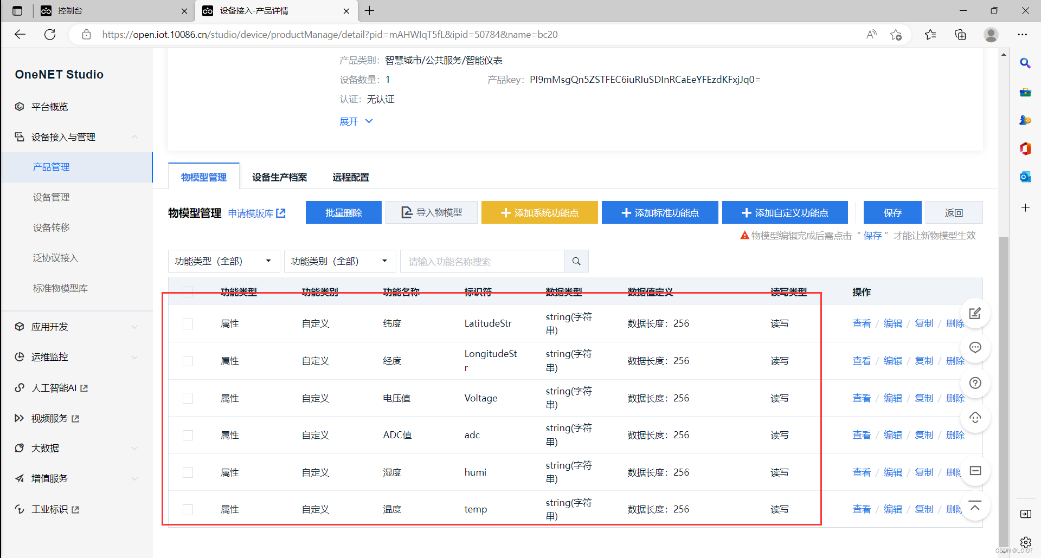
Task: Switch to 设备生产档案 tab
Action: click(x=279, y=177)
